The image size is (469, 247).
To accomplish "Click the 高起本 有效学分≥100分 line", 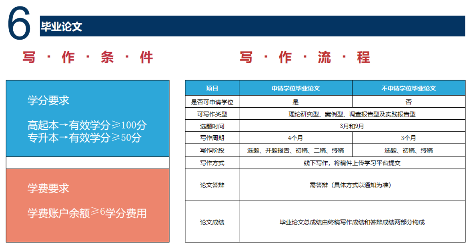I will [x=87, y=125].
